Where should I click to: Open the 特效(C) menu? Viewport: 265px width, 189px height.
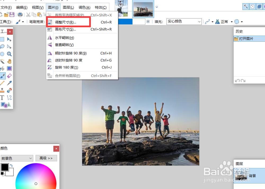[x=100, y=7]
